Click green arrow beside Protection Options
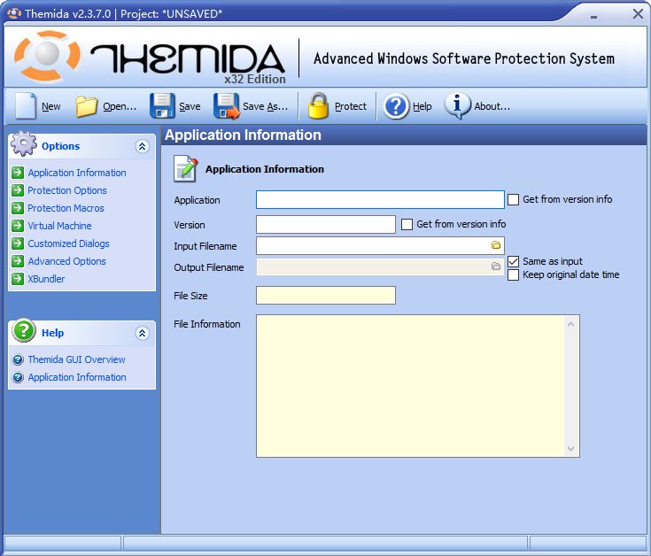 [18, 190]
